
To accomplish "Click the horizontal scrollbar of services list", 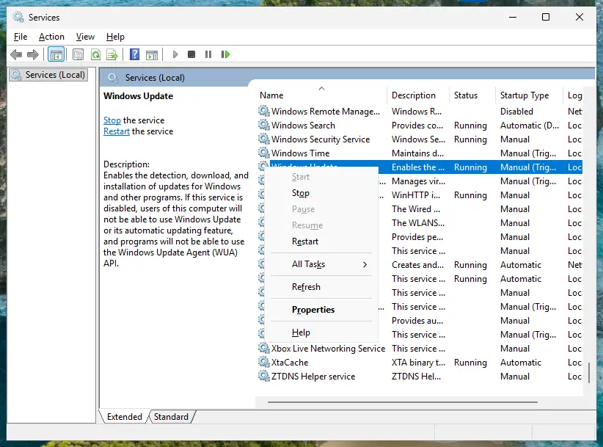I will pyautogui.click(x=403, y=402).
